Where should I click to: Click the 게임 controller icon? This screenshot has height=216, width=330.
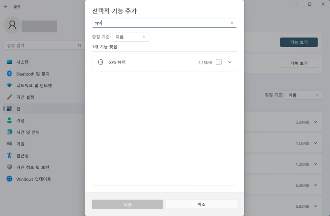point(9,144)
